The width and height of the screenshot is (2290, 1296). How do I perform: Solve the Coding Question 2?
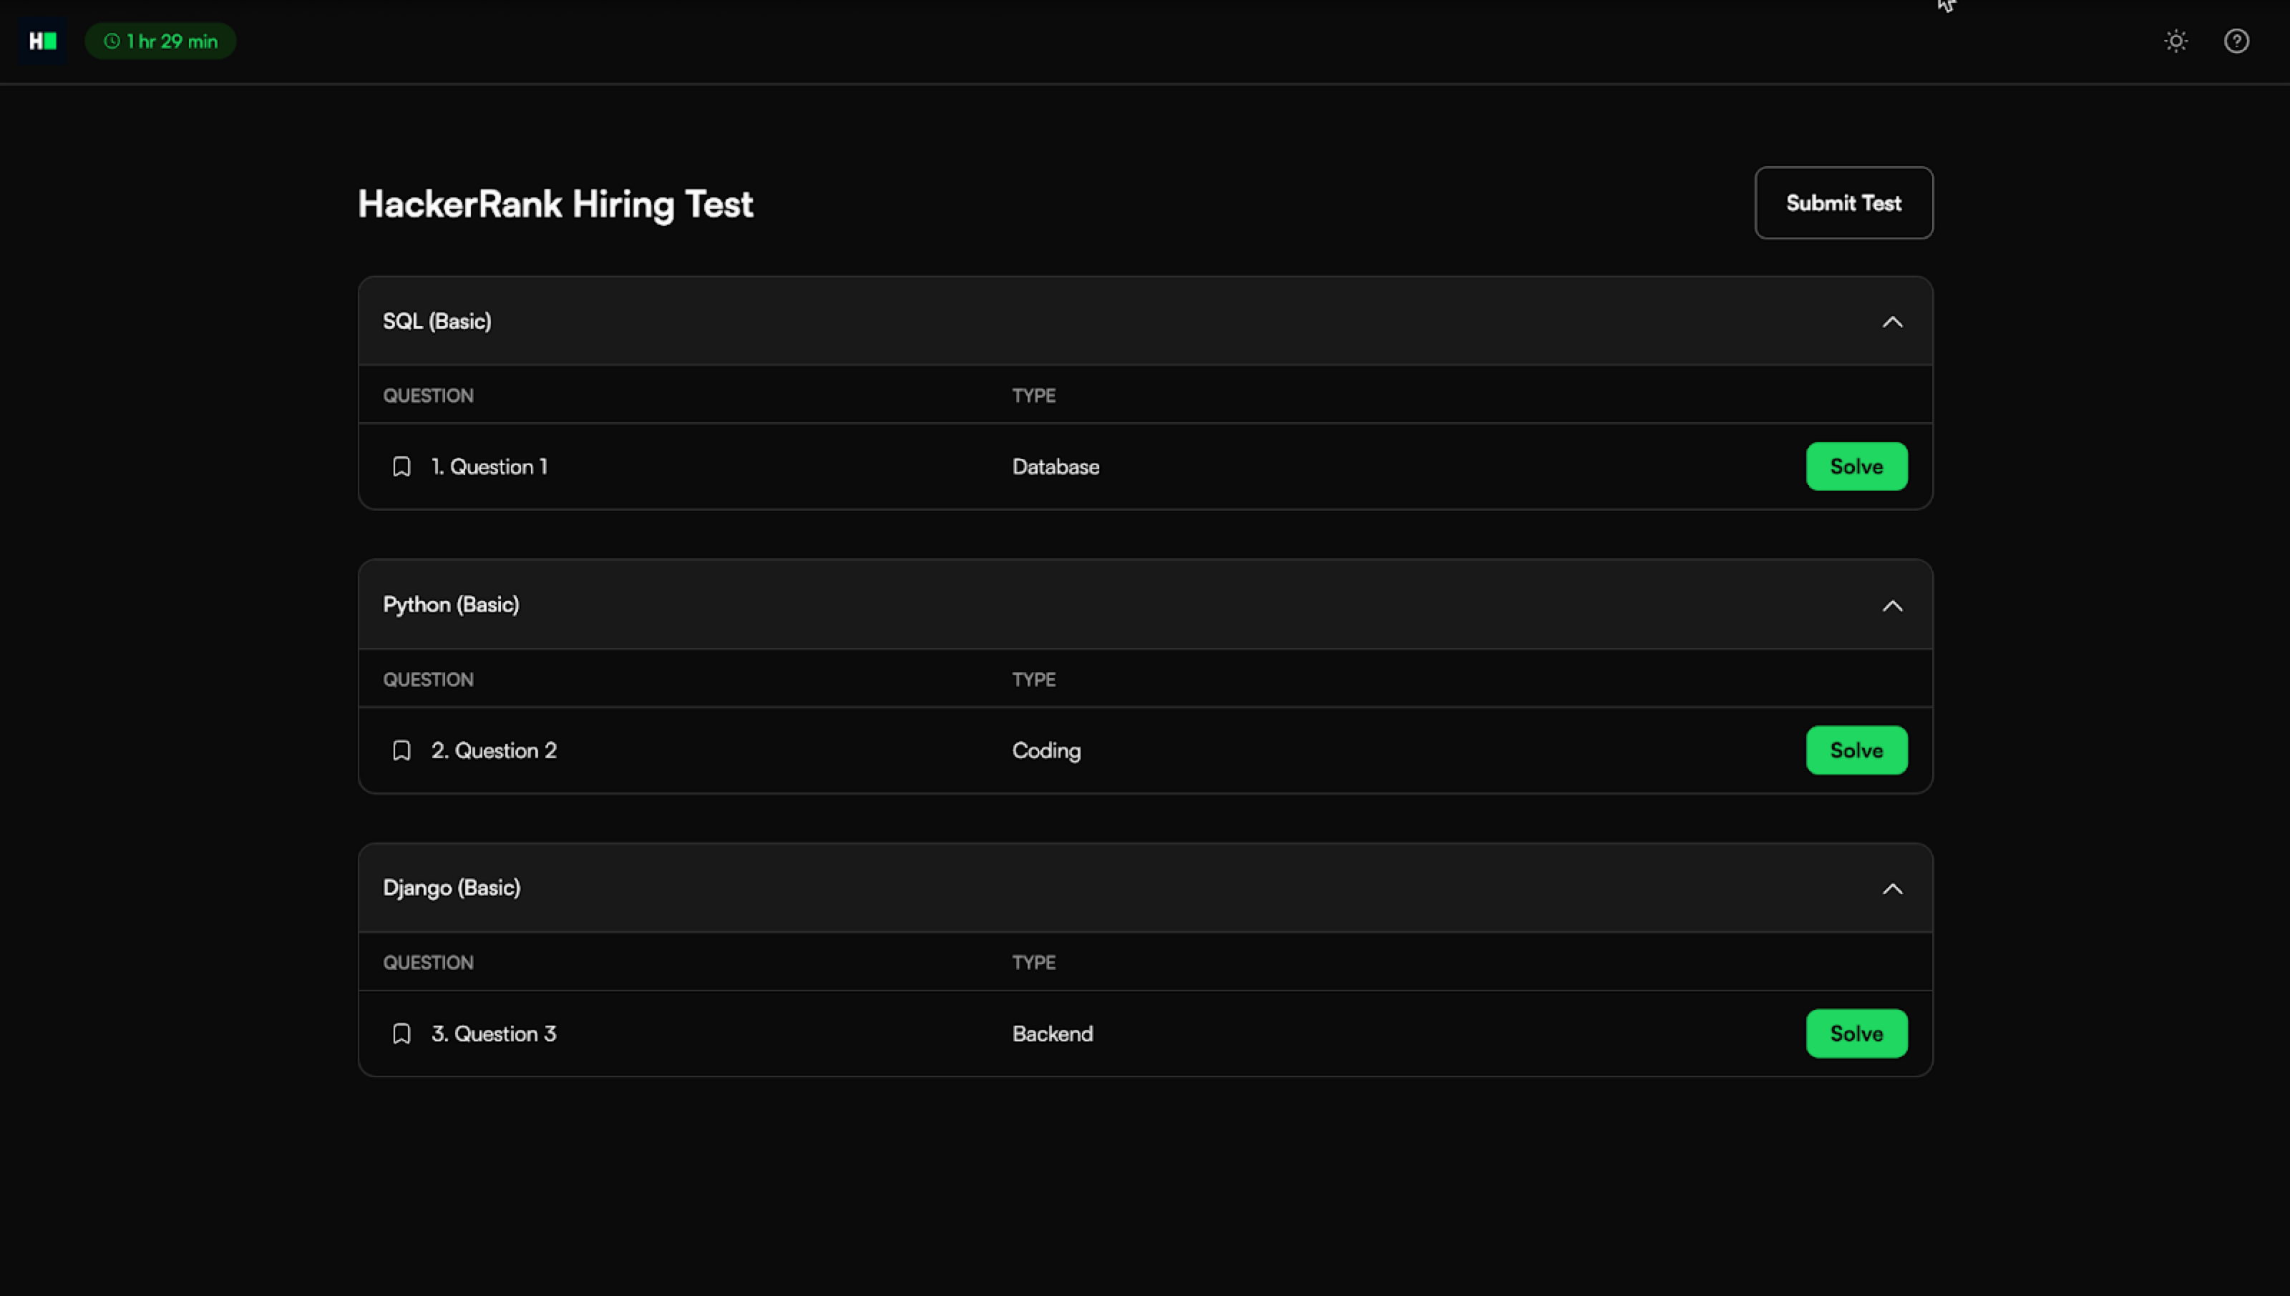(1856, 750)
